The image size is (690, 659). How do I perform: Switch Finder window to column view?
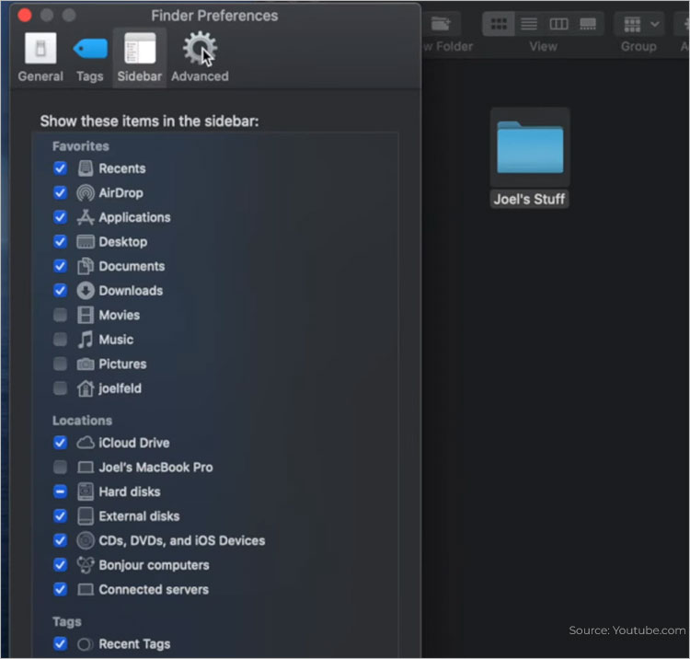point(558,23)
